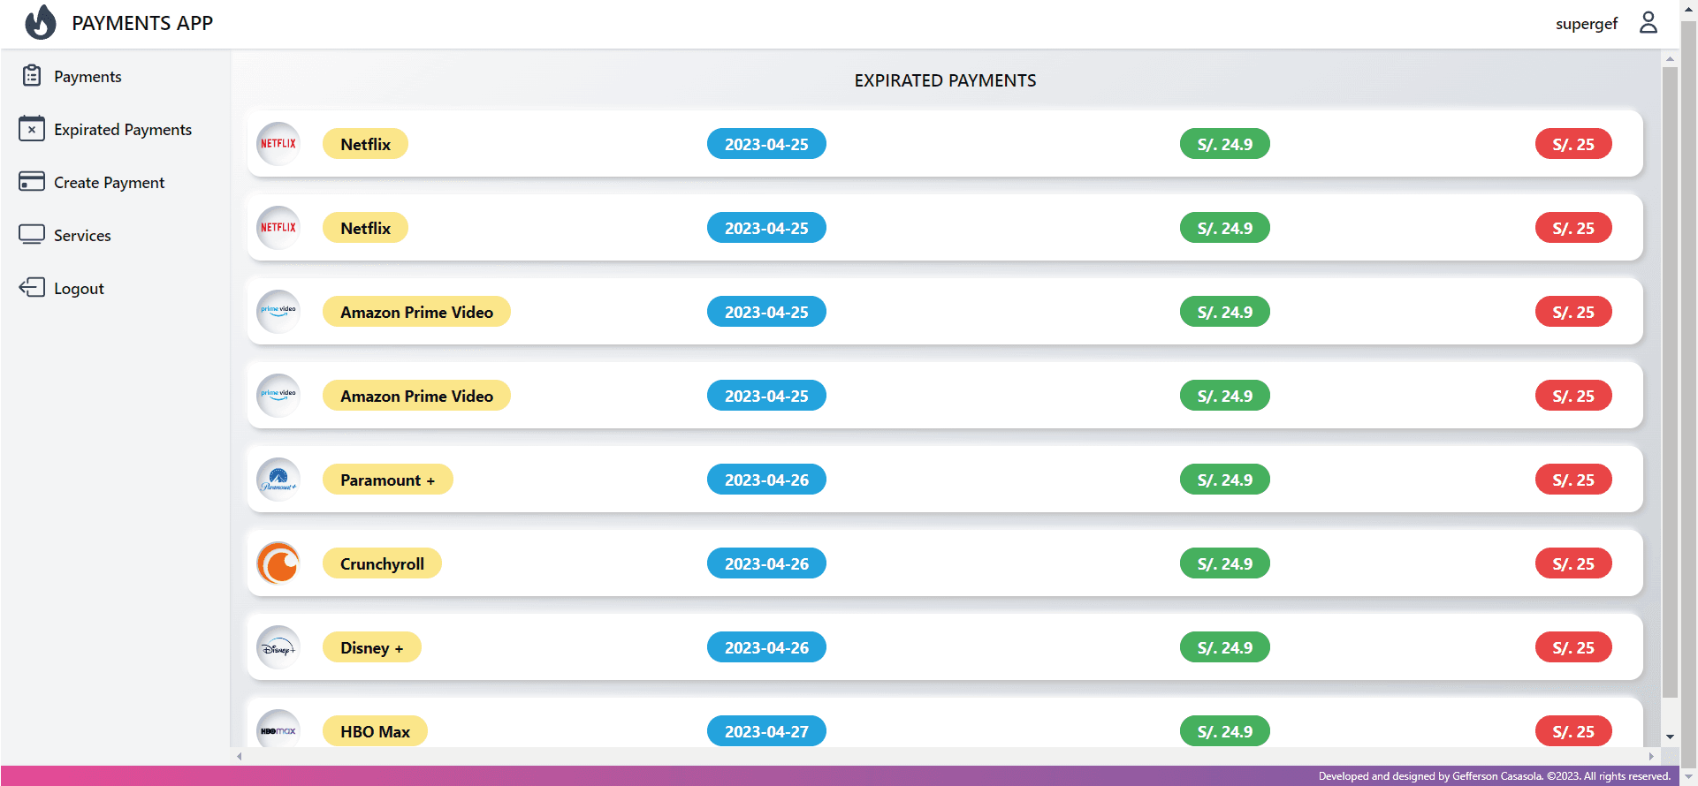Image resolution: width=1698 pixels, height=786 pixels.
Task: Click the Create Payment card icon
Action: pos(32,182)
